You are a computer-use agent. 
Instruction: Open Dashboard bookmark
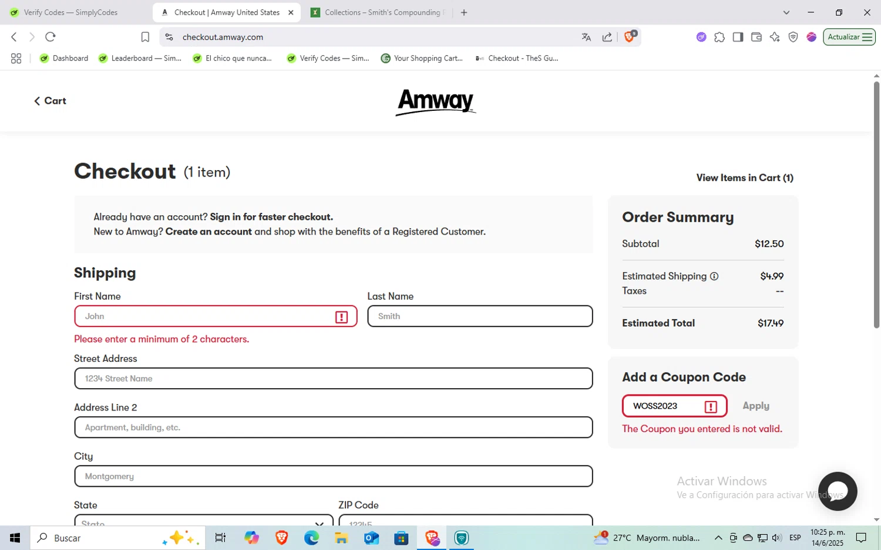[x=63, y=58]
